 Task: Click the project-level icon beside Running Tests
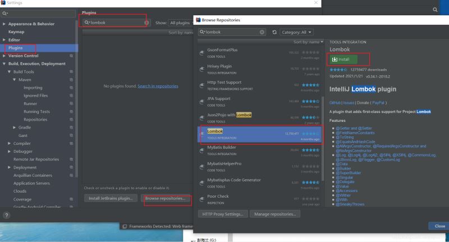click(71, 112)
